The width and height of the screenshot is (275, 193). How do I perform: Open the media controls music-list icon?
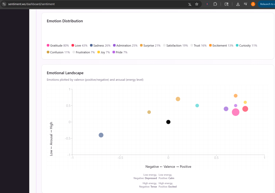(x=245, y=4)
